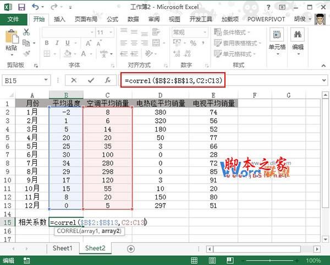Click the Save icon in quick access toolbar
This screenshot has height=265, width=330.
[x=21, y=7]
